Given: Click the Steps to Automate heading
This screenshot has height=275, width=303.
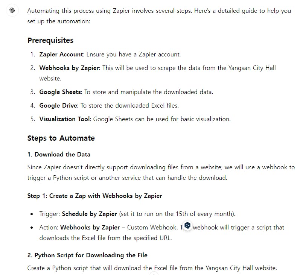Looking at the screenshot, I should click(x=61, y=138).
